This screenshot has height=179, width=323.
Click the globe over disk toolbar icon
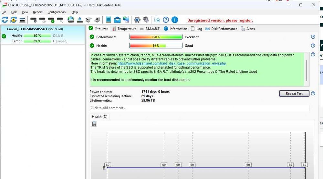point(71,20)
